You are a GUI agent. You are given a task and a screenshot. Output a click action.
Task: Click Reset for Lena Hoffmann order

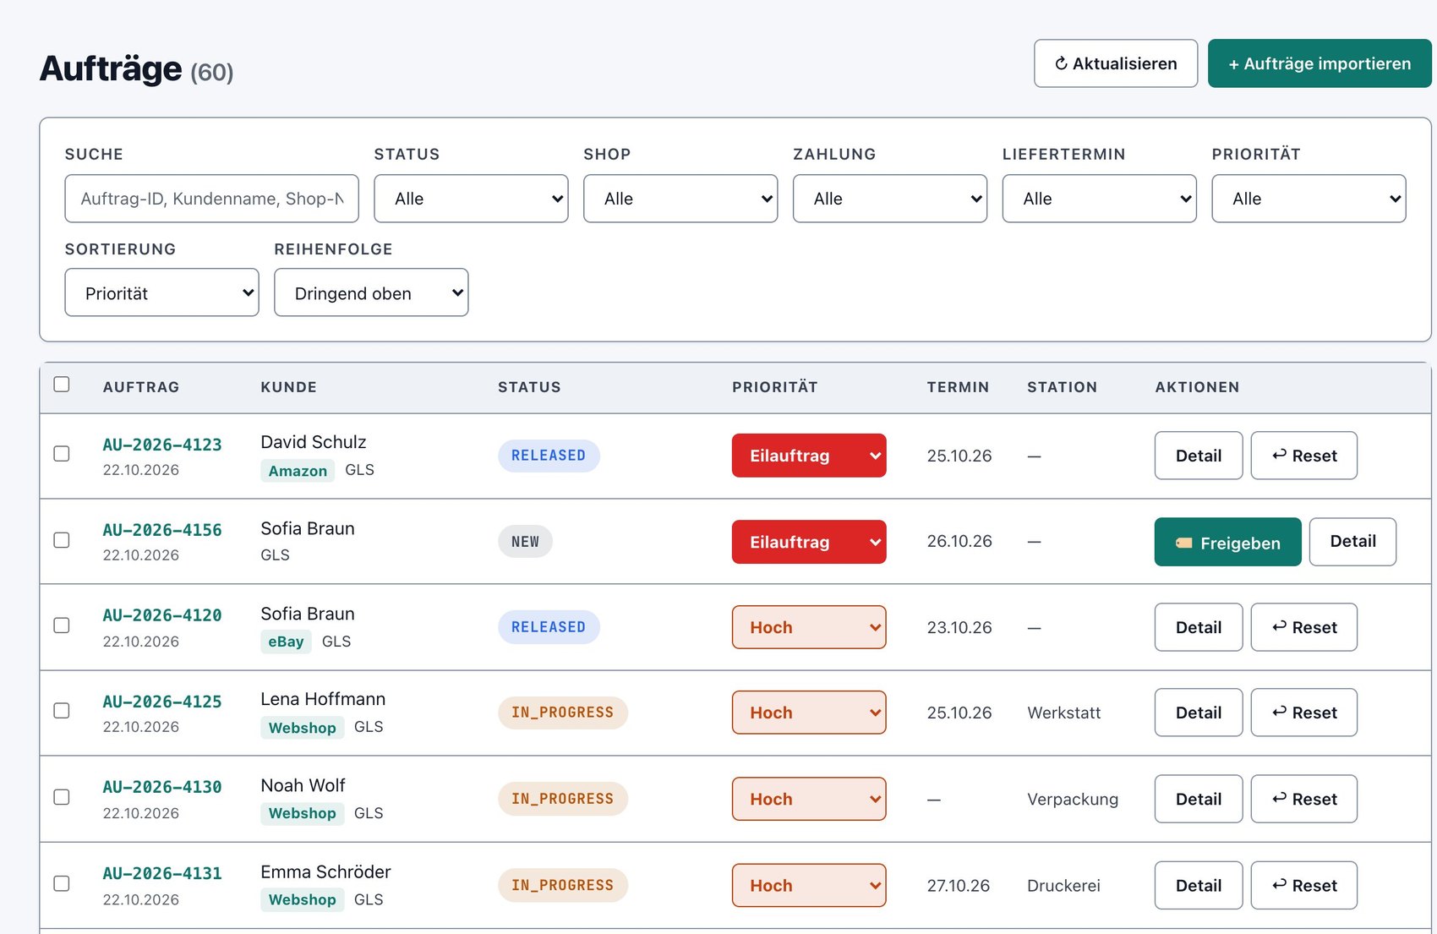1304,713
